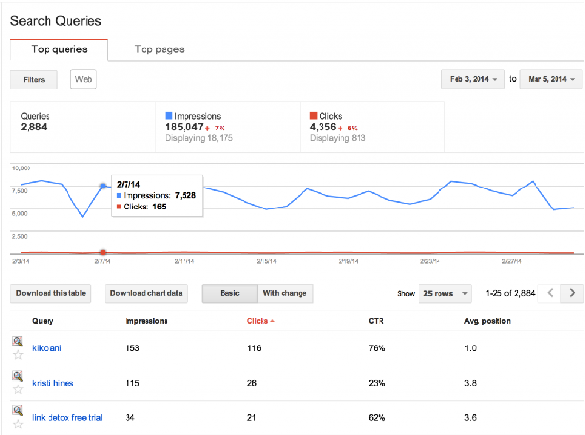Open search preview icon for kikolani query
The image size is (585, 435).
(x=17, y=341)
